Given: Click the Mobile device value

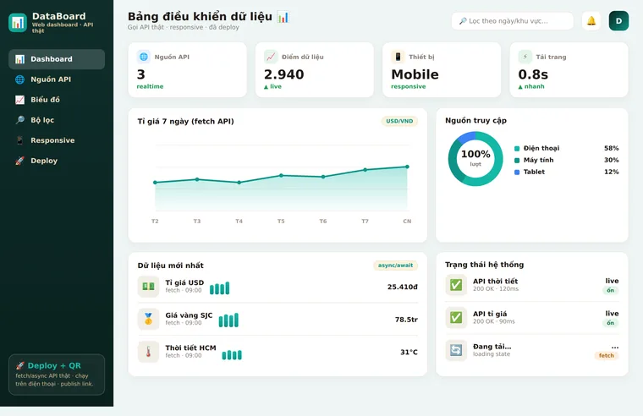Looking at the screenshot, I should (x=415, y=74).
